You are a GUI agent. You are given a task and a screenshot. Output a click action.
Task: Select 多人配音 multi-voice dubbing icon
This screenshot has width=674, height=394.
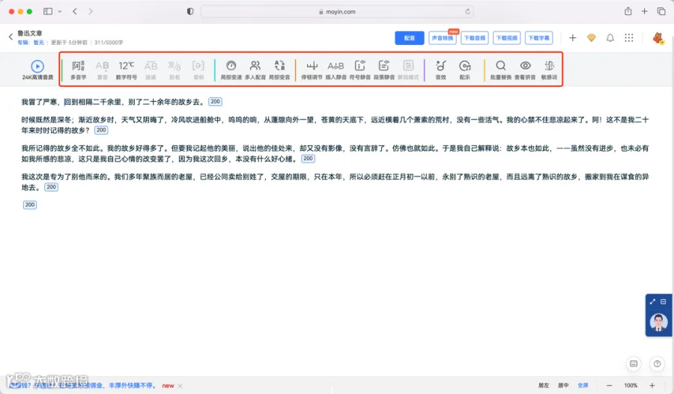[x=255, y=70]
